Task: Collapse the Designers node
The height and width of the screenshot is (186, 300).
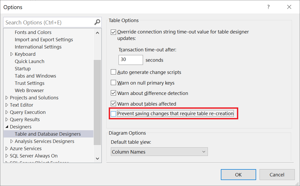Action: (x=7, y=127)
